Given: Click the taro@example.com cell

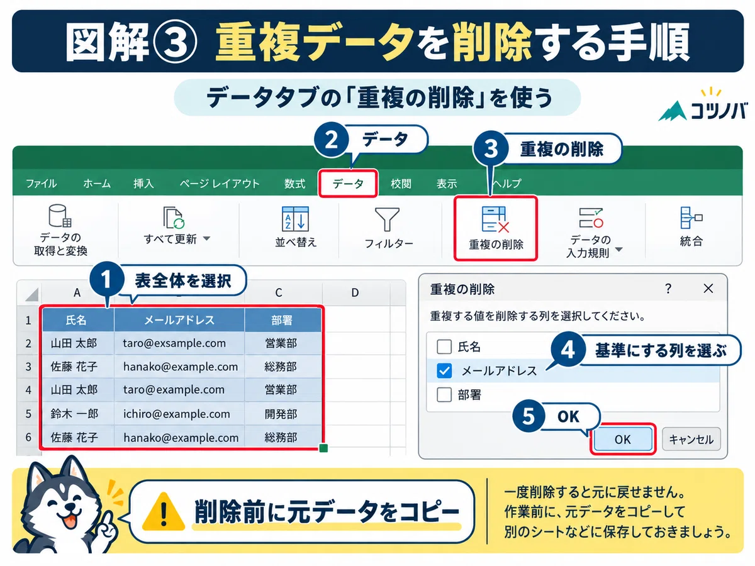Looking at the screenshot, I should tap(179, 390).
